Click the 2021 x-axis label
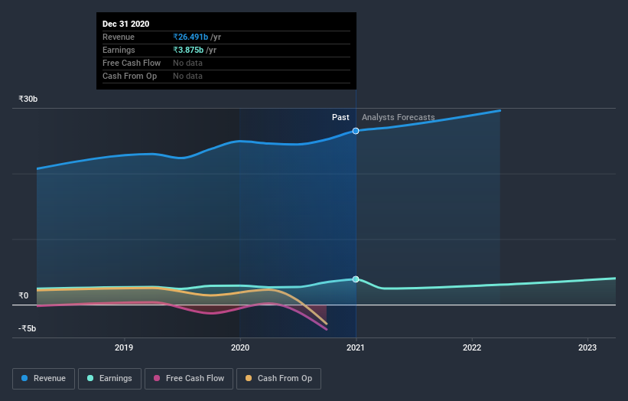Viewport: 628px width, 401px height. click(x=356, y=347)
